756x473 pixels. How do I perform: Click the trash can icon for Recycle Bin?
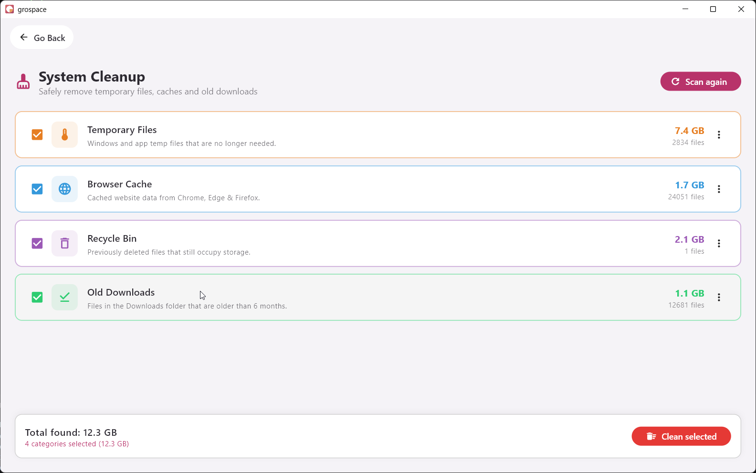click(x=64, y=244)
